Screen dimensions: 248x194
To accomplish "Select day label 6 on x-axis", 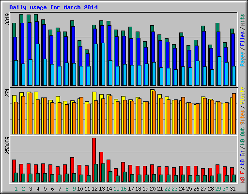I will 52,189.
